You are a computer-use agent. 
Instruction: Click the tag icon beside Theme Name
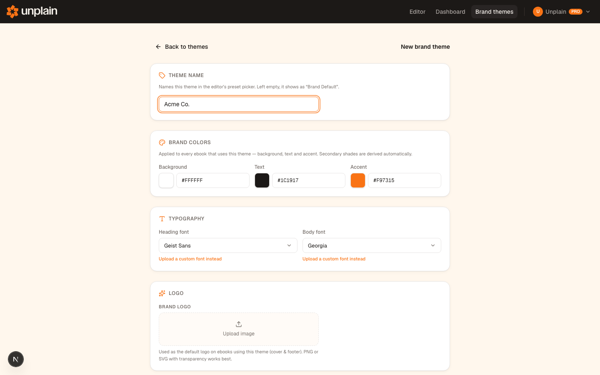tap(162, 75)
